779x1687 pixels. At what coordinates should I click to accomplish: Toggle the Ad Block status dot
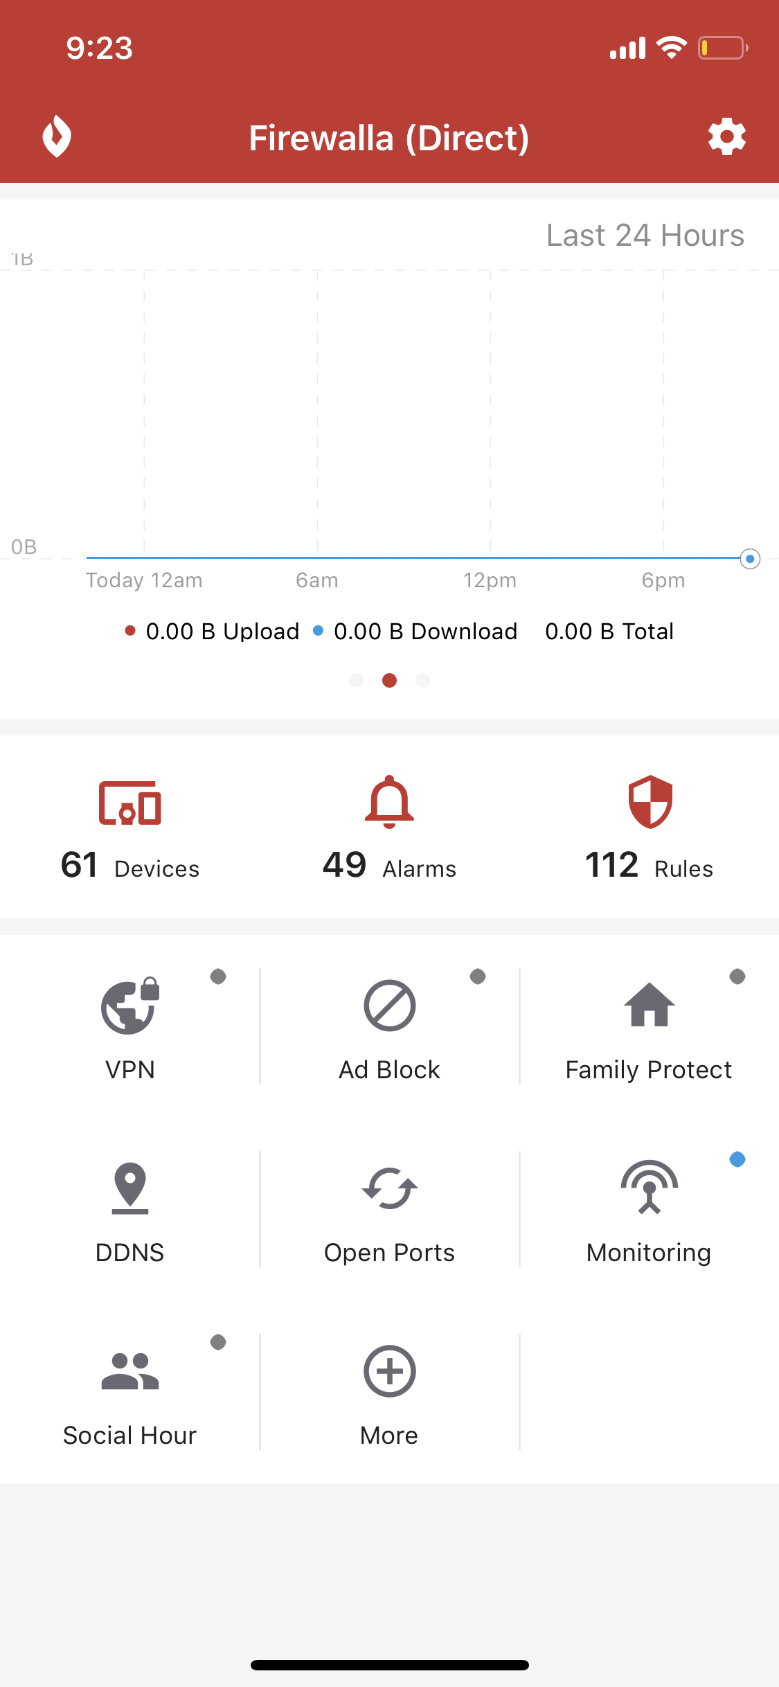click(x=478, y=976)
